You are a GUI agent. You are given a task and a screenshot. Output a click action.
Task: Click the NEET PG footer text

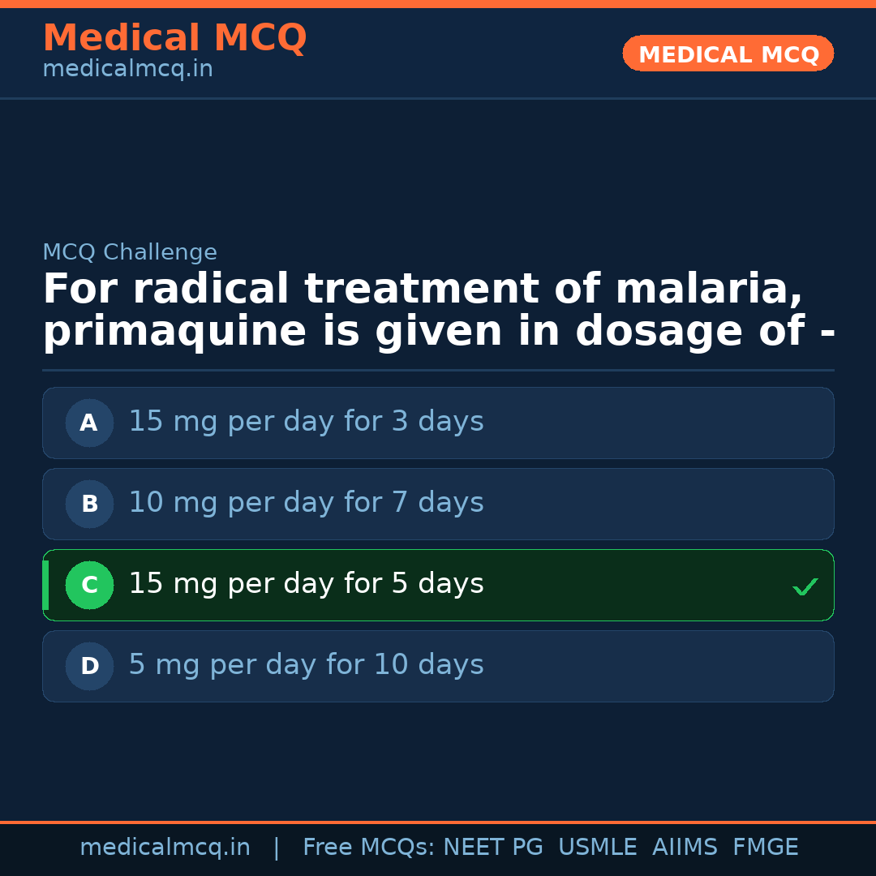[493, 848]
